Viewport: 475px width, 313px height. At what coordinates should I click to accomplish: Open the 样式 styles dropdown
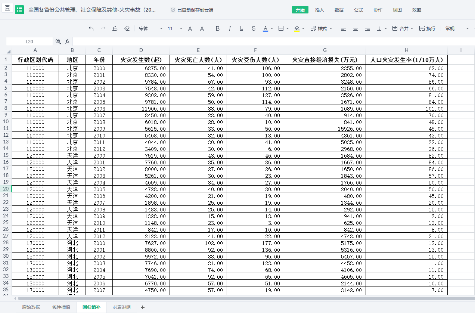[322, 28]
